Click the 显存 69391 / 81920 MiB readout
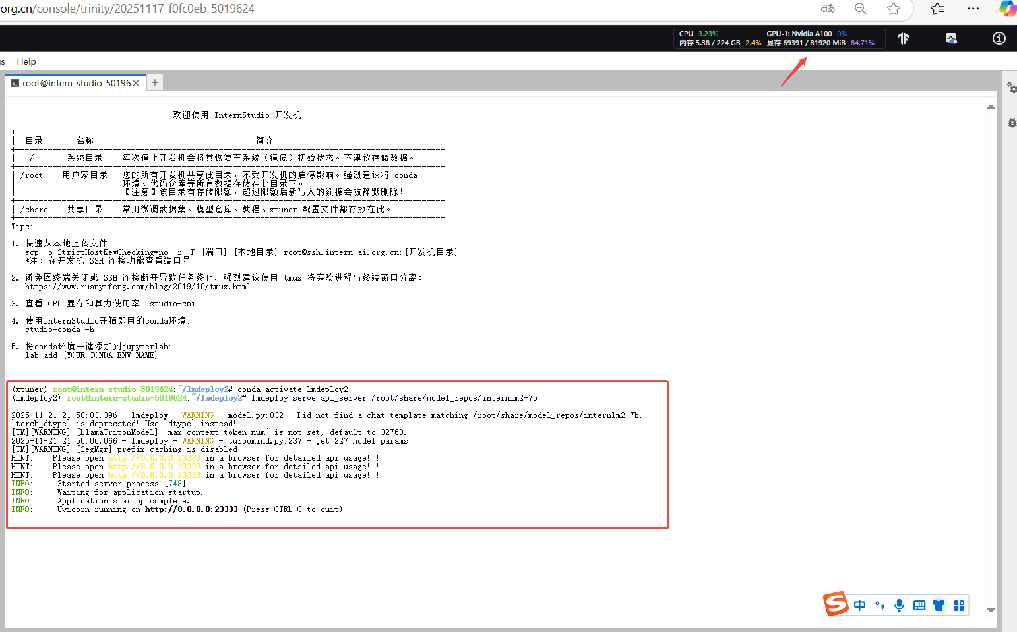 point(806,43)
